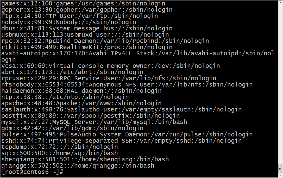283x178 pixels.
Task: Click the root@centos6 command prompt
Action: 33,172
